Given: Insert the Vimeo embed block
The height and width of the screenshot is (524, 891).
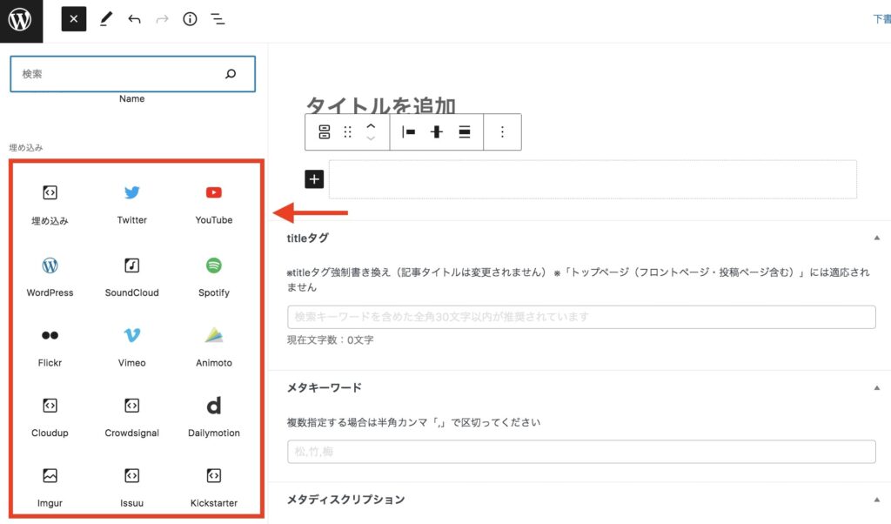Looking at the screenshot, I should pyautogui.click(x=132, y=347).
